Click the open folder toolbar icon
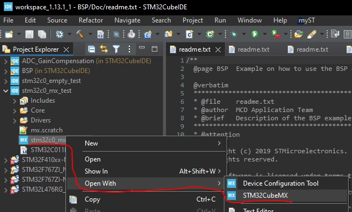This screenshot has height=212, width=352. click(299, 34)
